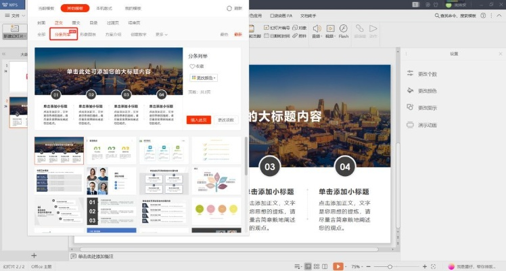Switch sorting to 最热 option
This screenshot has width=506, height=271.
[225, 34]
